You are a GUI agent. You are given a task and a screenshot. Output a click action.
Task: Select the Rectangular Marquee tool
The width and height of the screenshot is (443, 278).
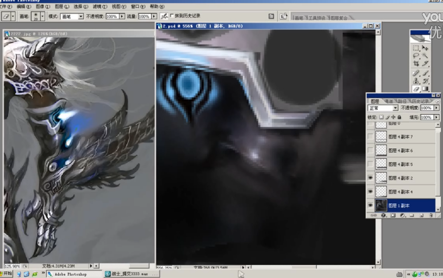(415, 48)
